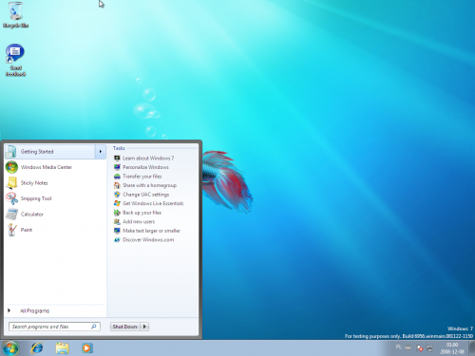Select Windows Media Center entry
This screenshot has width=475, height=356.
(55, 167)
